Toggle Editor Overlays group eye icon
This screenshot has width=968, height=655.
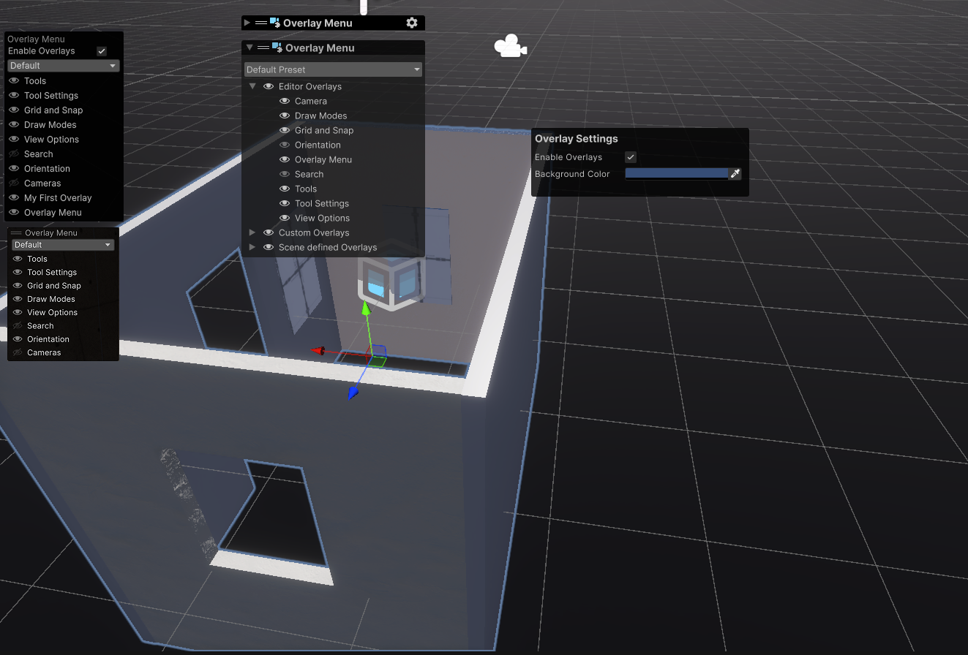point(269,87)
